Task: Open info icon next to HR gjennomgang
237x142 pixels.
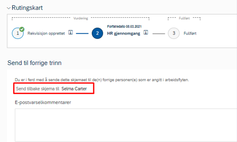Action: coord(146,32)
